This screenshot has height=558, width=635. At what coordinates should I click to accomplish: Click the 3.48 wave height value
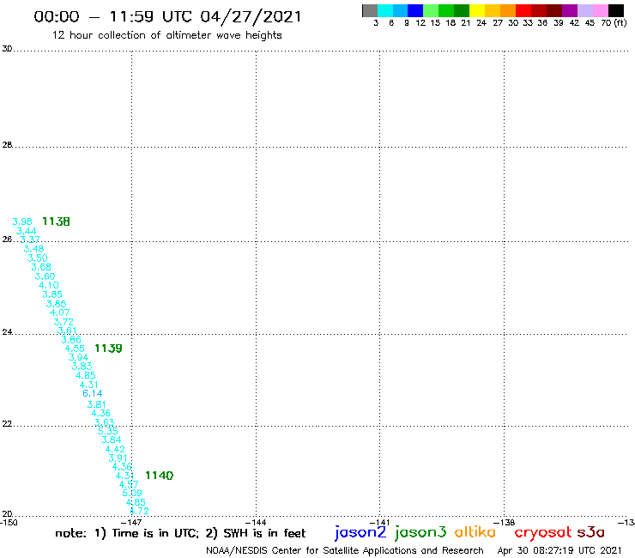coord(33,249)
